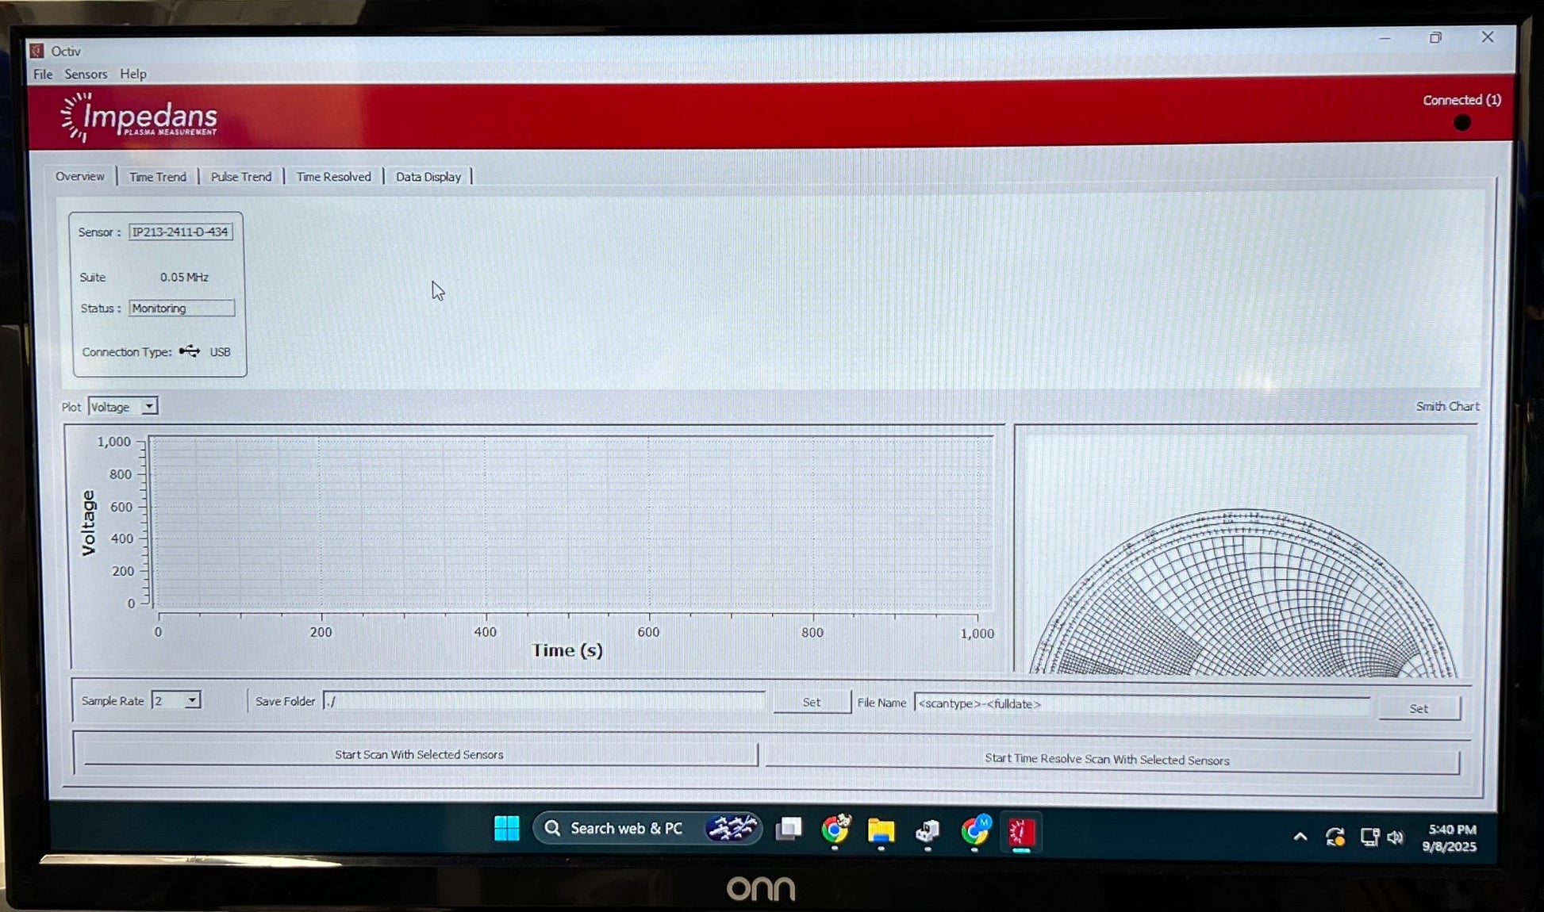Open the Sensors menu
The image size is (1544, 912).
click(x=86, y=74)
